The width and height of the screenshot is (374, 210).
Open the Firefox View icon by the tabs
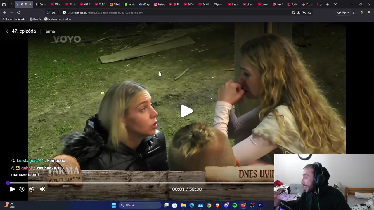click(4, 4)
